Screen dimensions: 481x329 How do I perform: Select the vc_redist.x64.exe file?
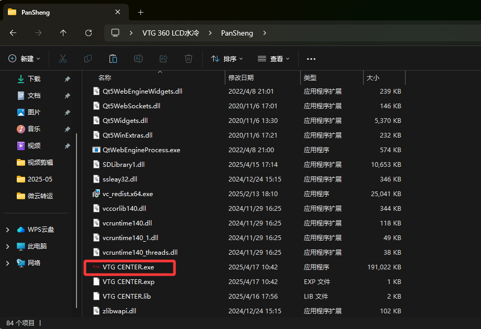point(128,194)
